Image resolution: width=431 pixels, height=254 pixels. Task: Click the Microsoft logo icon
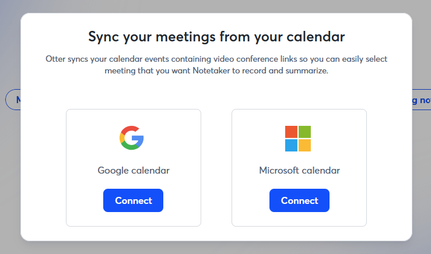298,139
